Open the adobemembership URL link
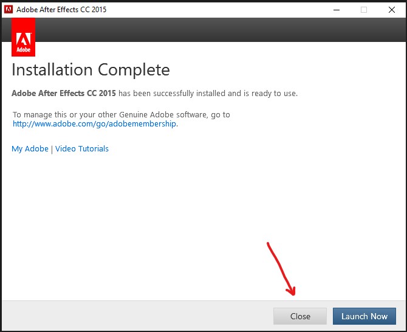Image resolution: width=407 pixels, height=332 pixels. (95, 123)
